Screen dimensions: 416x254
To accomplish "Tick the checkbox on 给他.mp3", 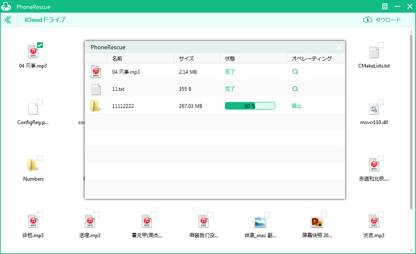I will coord(40,215).
